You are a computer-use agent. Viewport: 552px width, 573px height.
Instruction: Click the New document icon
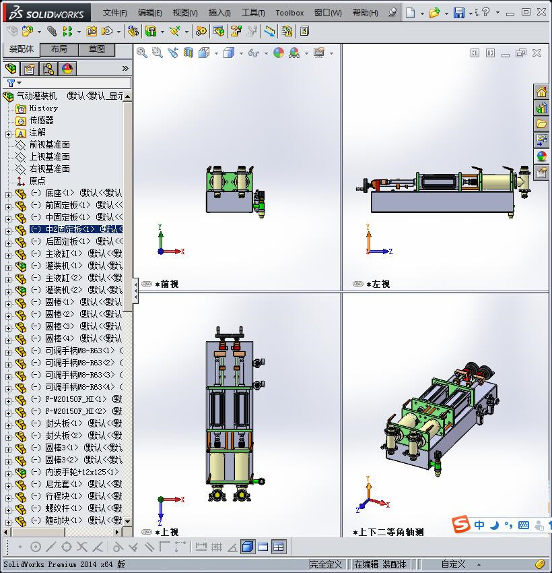[411, 13]
